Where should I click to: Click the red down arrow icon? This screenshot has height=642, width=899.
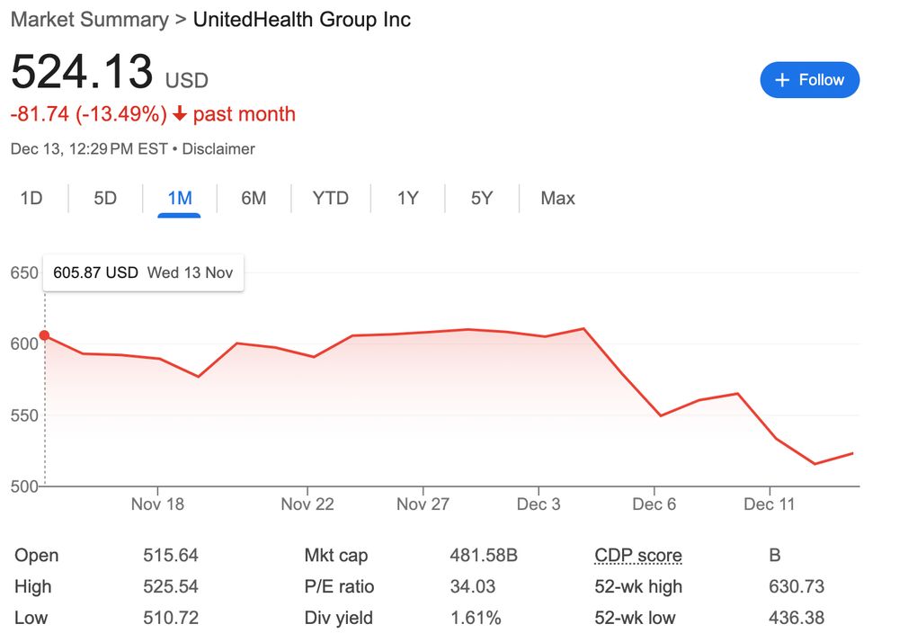click(x=180, y=115)
